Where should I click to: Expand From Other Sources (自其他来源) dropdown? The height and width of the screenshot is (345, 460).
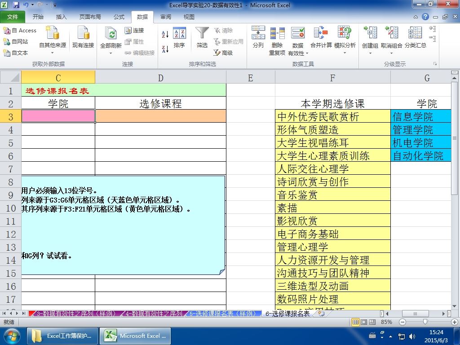(53, 53)
